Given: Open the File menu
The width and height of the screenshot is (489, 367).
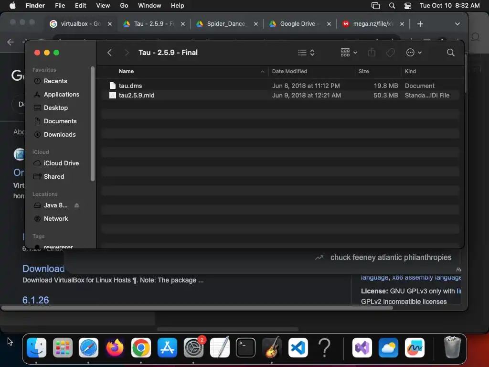Looking at the screenshot, I should point(60,6).
